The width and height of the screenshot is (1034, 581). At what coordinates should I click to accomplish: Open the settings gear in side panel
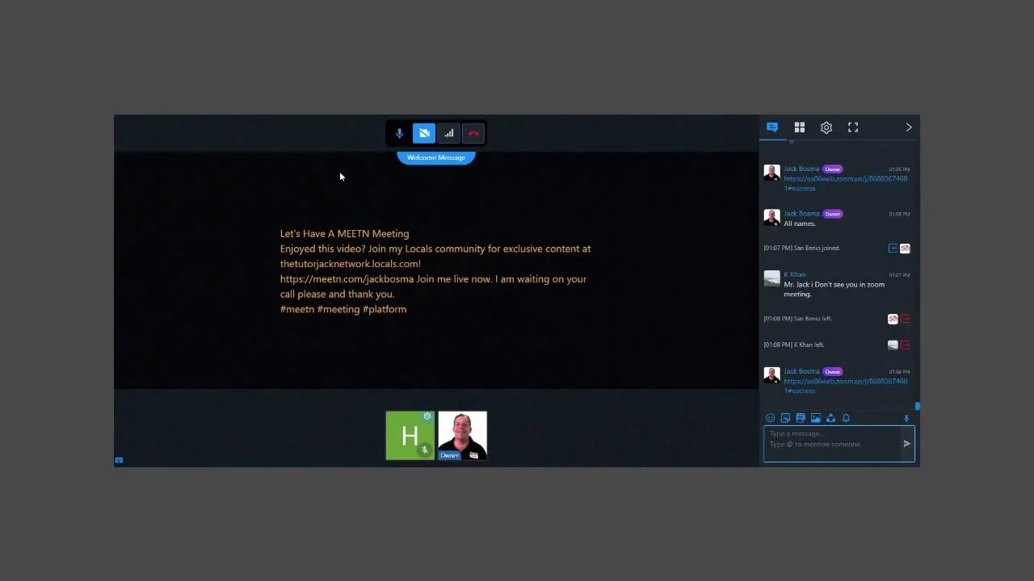coord(826,127)
